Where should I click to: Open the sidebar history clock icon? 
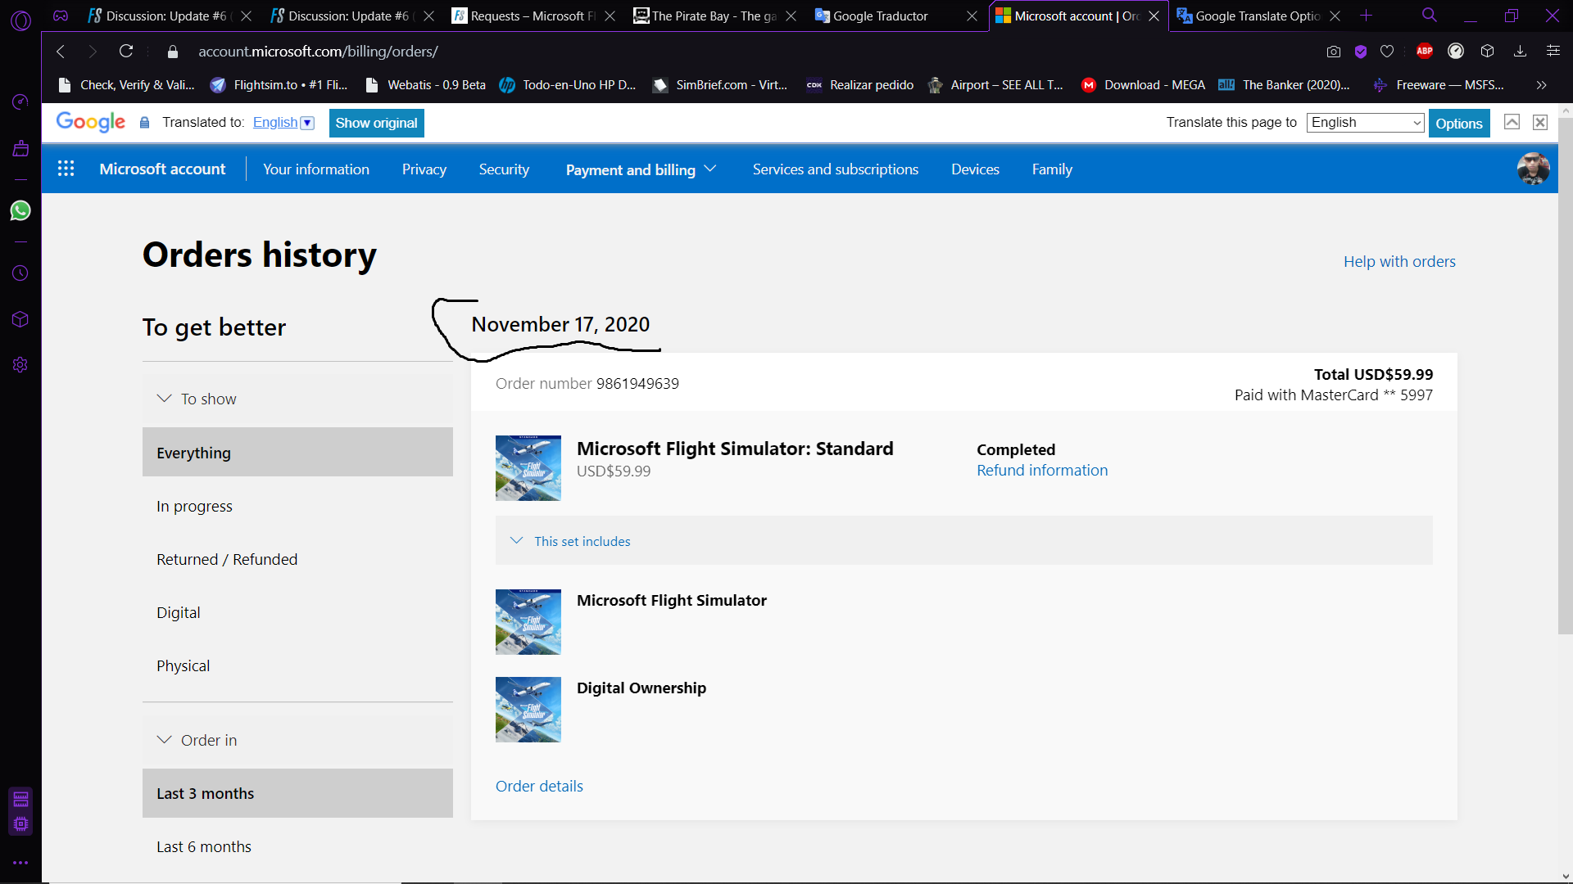point(20,273)
